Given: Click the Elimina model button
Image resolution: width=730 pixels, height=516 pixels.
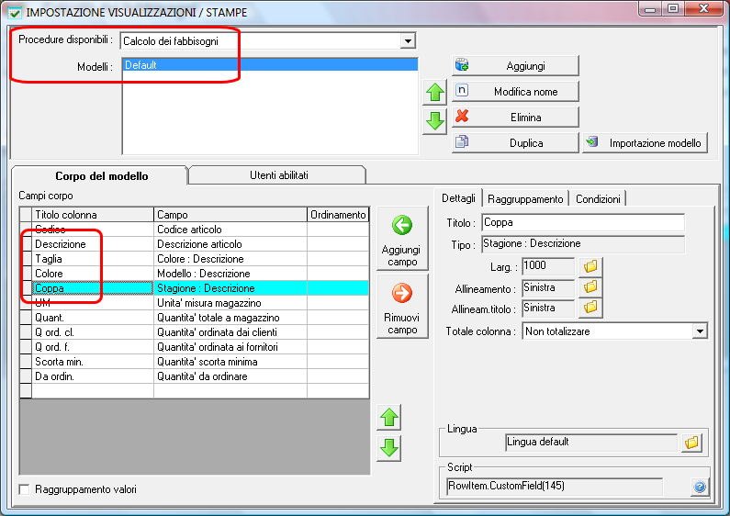Looking at the screenshot, I should pyautogui.click(x=515, y=117).
